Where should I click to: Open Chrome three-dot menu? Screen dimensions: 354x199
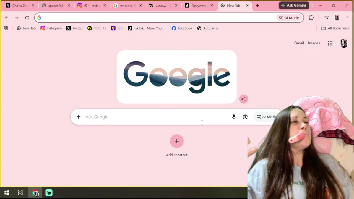(347, 18)
